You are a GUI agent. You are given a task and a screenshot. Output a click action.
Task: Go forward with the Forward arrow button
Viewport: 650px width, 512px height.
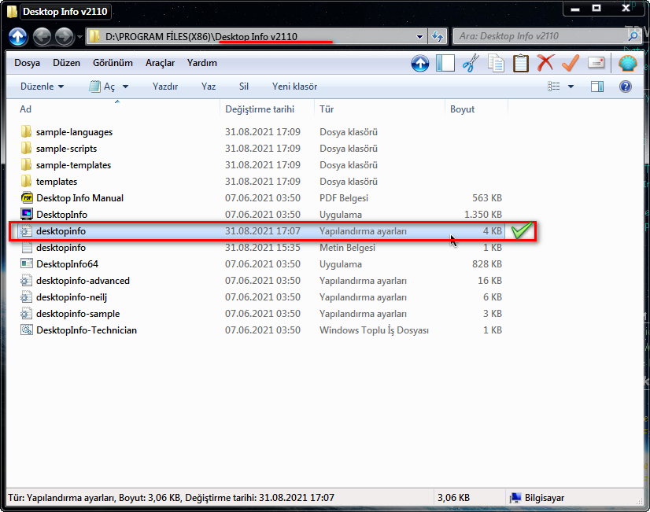pos(65,37)
